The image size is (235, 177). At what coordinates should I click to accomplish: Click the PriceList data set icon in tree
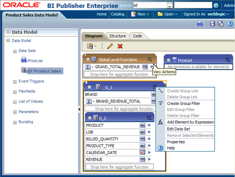24,60
